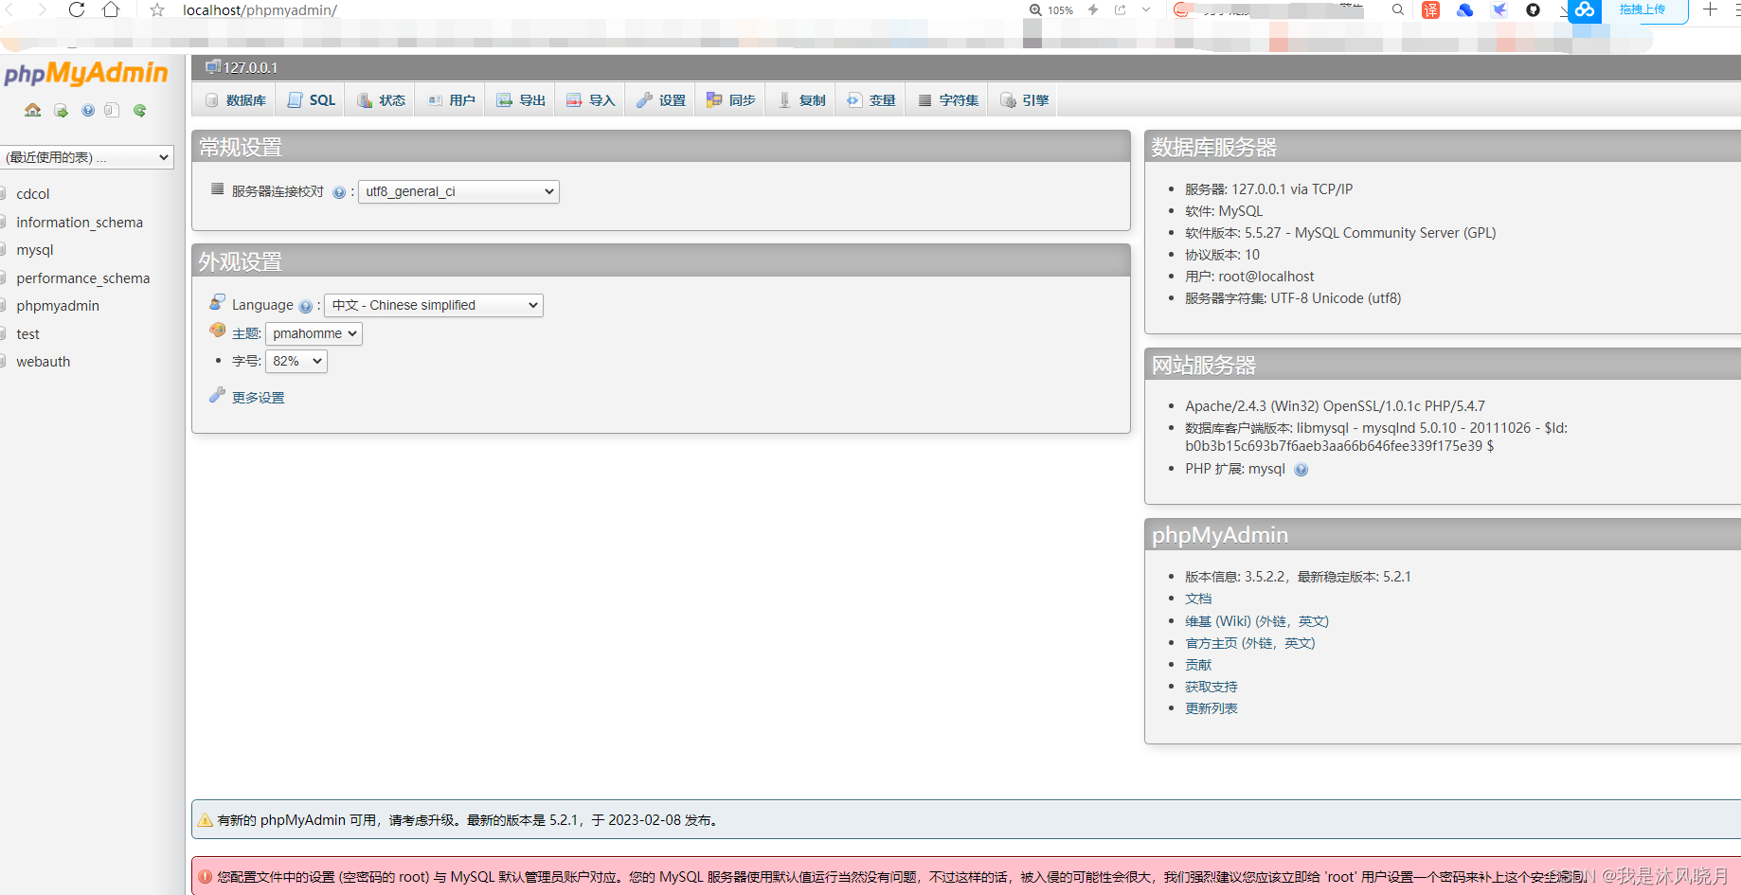Open the 最近使用的表 dropdown
1741x895 pixels.
point(86,157)
